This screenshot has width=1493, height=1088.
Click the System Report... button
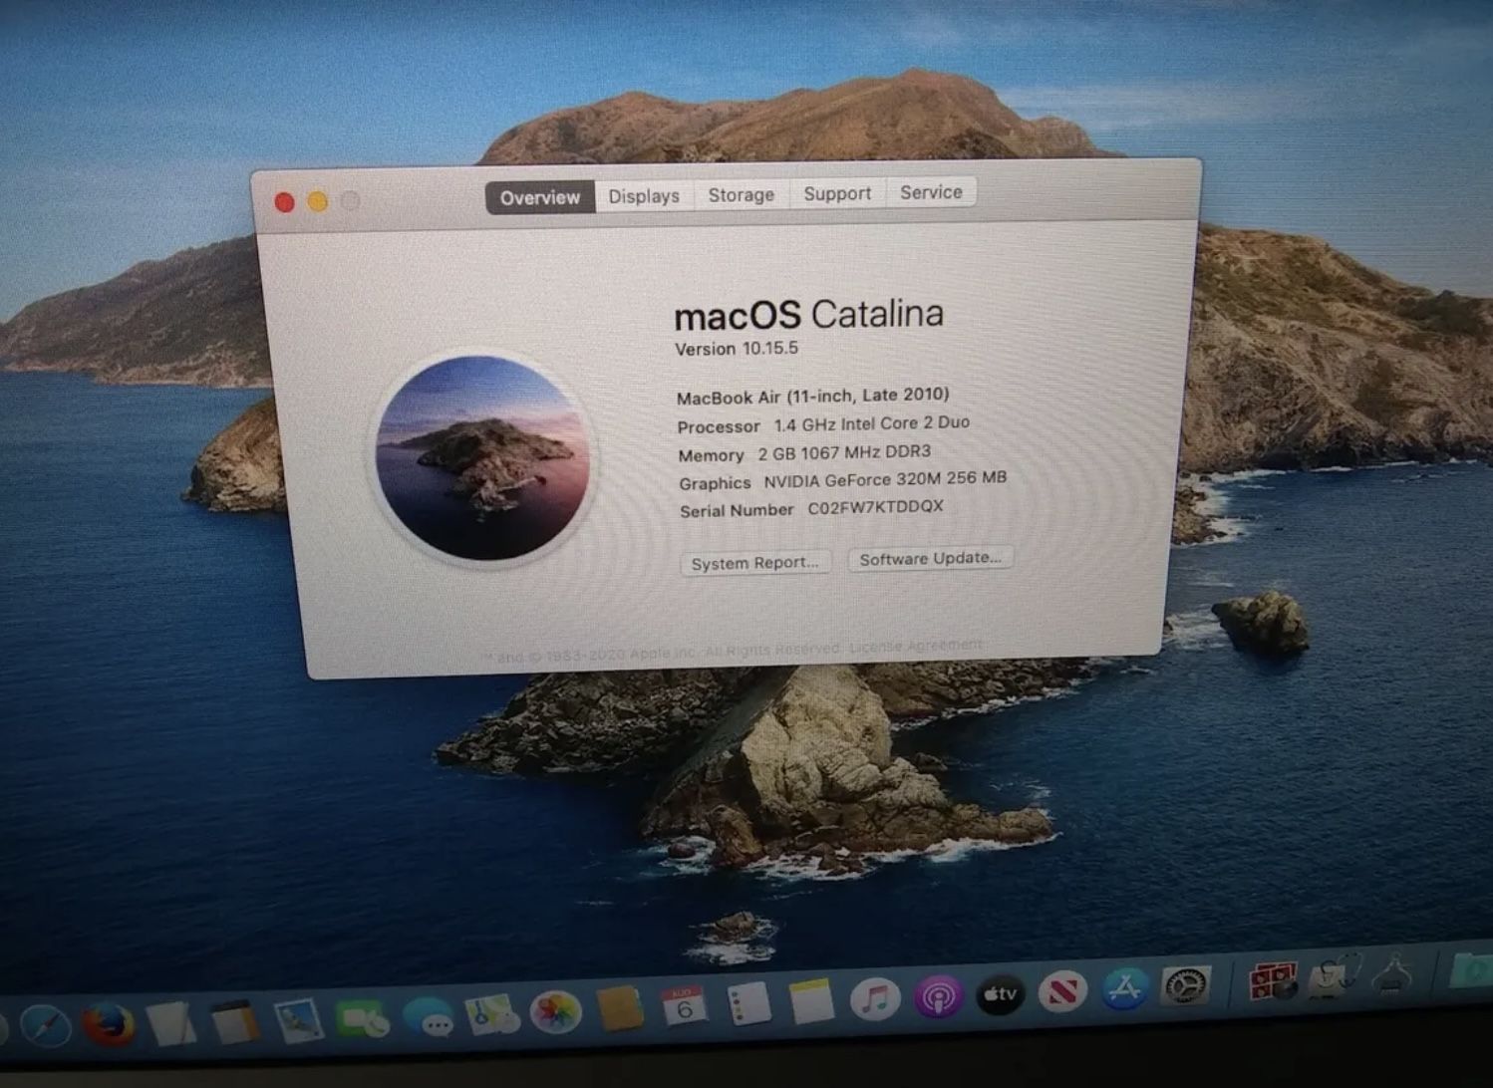click(x=754, y=563)
